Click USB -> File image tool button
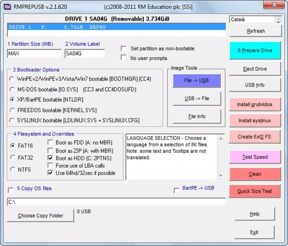 pos(197,98)
